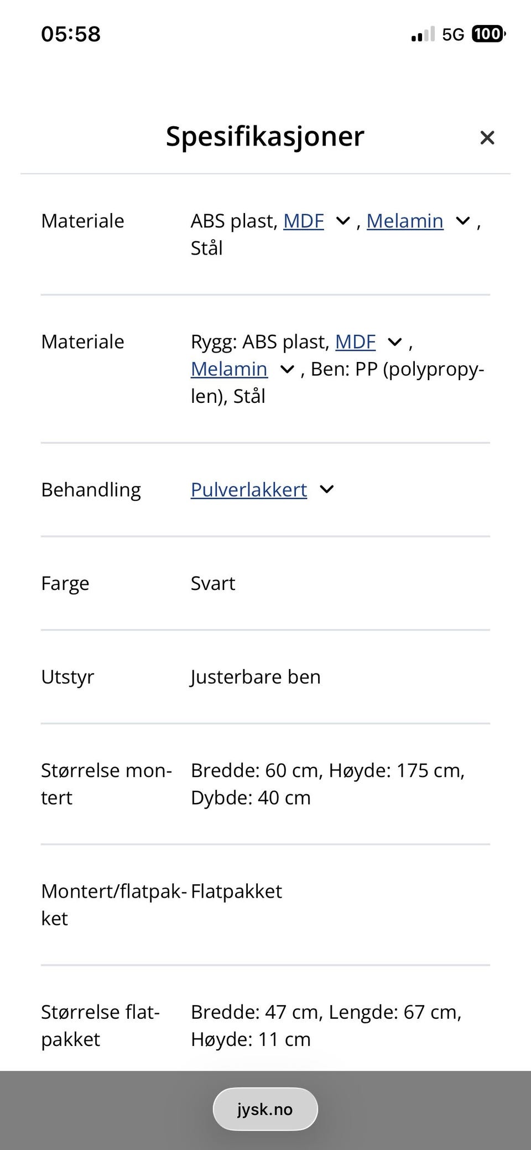The width and height of the screenshot is (531, 1150).
Task: Select the "Svart" colour value
Action: (213, 583)
